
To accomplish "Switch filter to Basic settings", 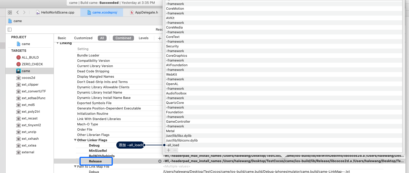I will 62,38.
